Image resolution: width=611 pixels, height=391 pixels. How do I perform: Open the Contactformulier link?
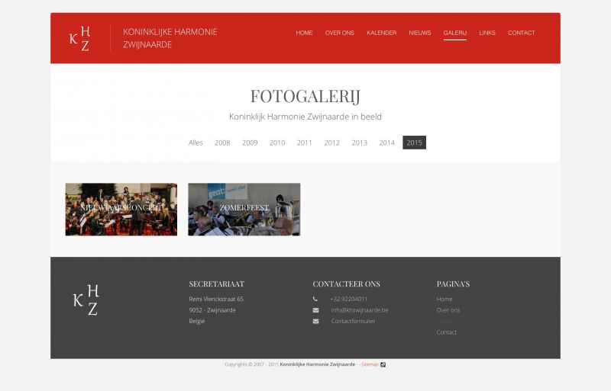click(353, 321)
